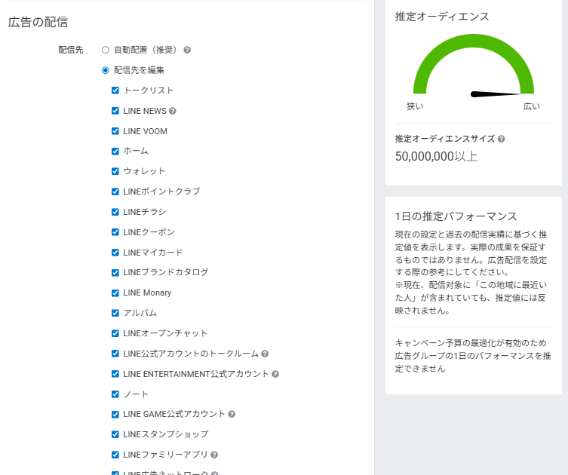Screen dimensions: 568x475
Task: Toggle the ウォレット placement checkbox
Action: (x=115, y=171)
